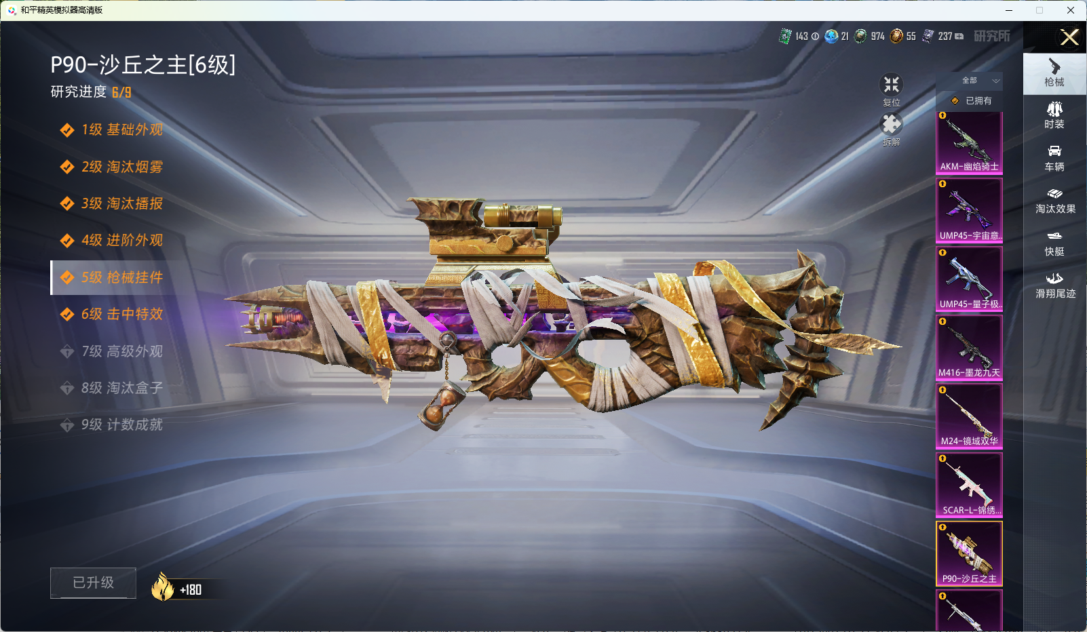Click the 拆解 disassemble puzzle icon
Screen dimensions: 1087x632
tap(891, 125)
